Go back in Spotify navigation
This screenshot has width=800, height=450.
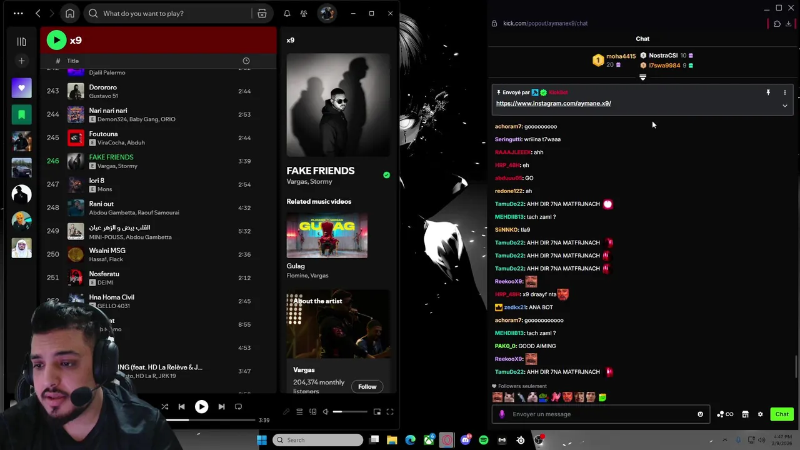(38, 13)
